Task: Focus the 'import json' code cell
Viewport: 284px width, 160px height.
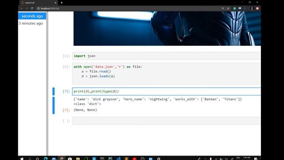Action: click(x=166, y=56)
